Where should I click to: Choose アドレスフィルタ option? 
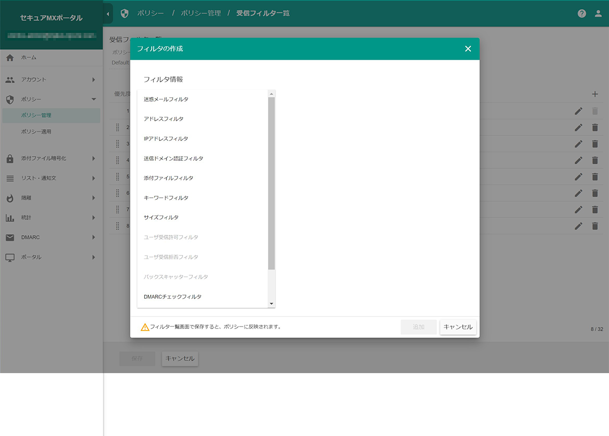click(163, 119)
